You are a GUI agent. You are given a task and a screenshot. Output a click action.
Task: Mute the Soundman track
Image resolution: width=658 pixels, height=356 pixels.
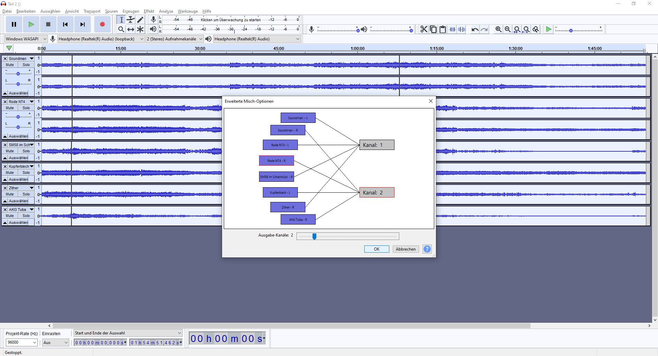click(10, 65)
